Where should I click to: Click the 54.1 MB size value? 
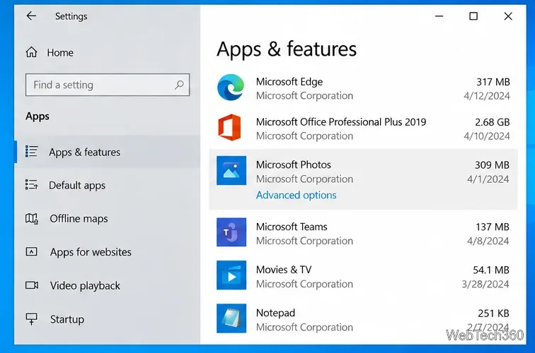(491, 270)
